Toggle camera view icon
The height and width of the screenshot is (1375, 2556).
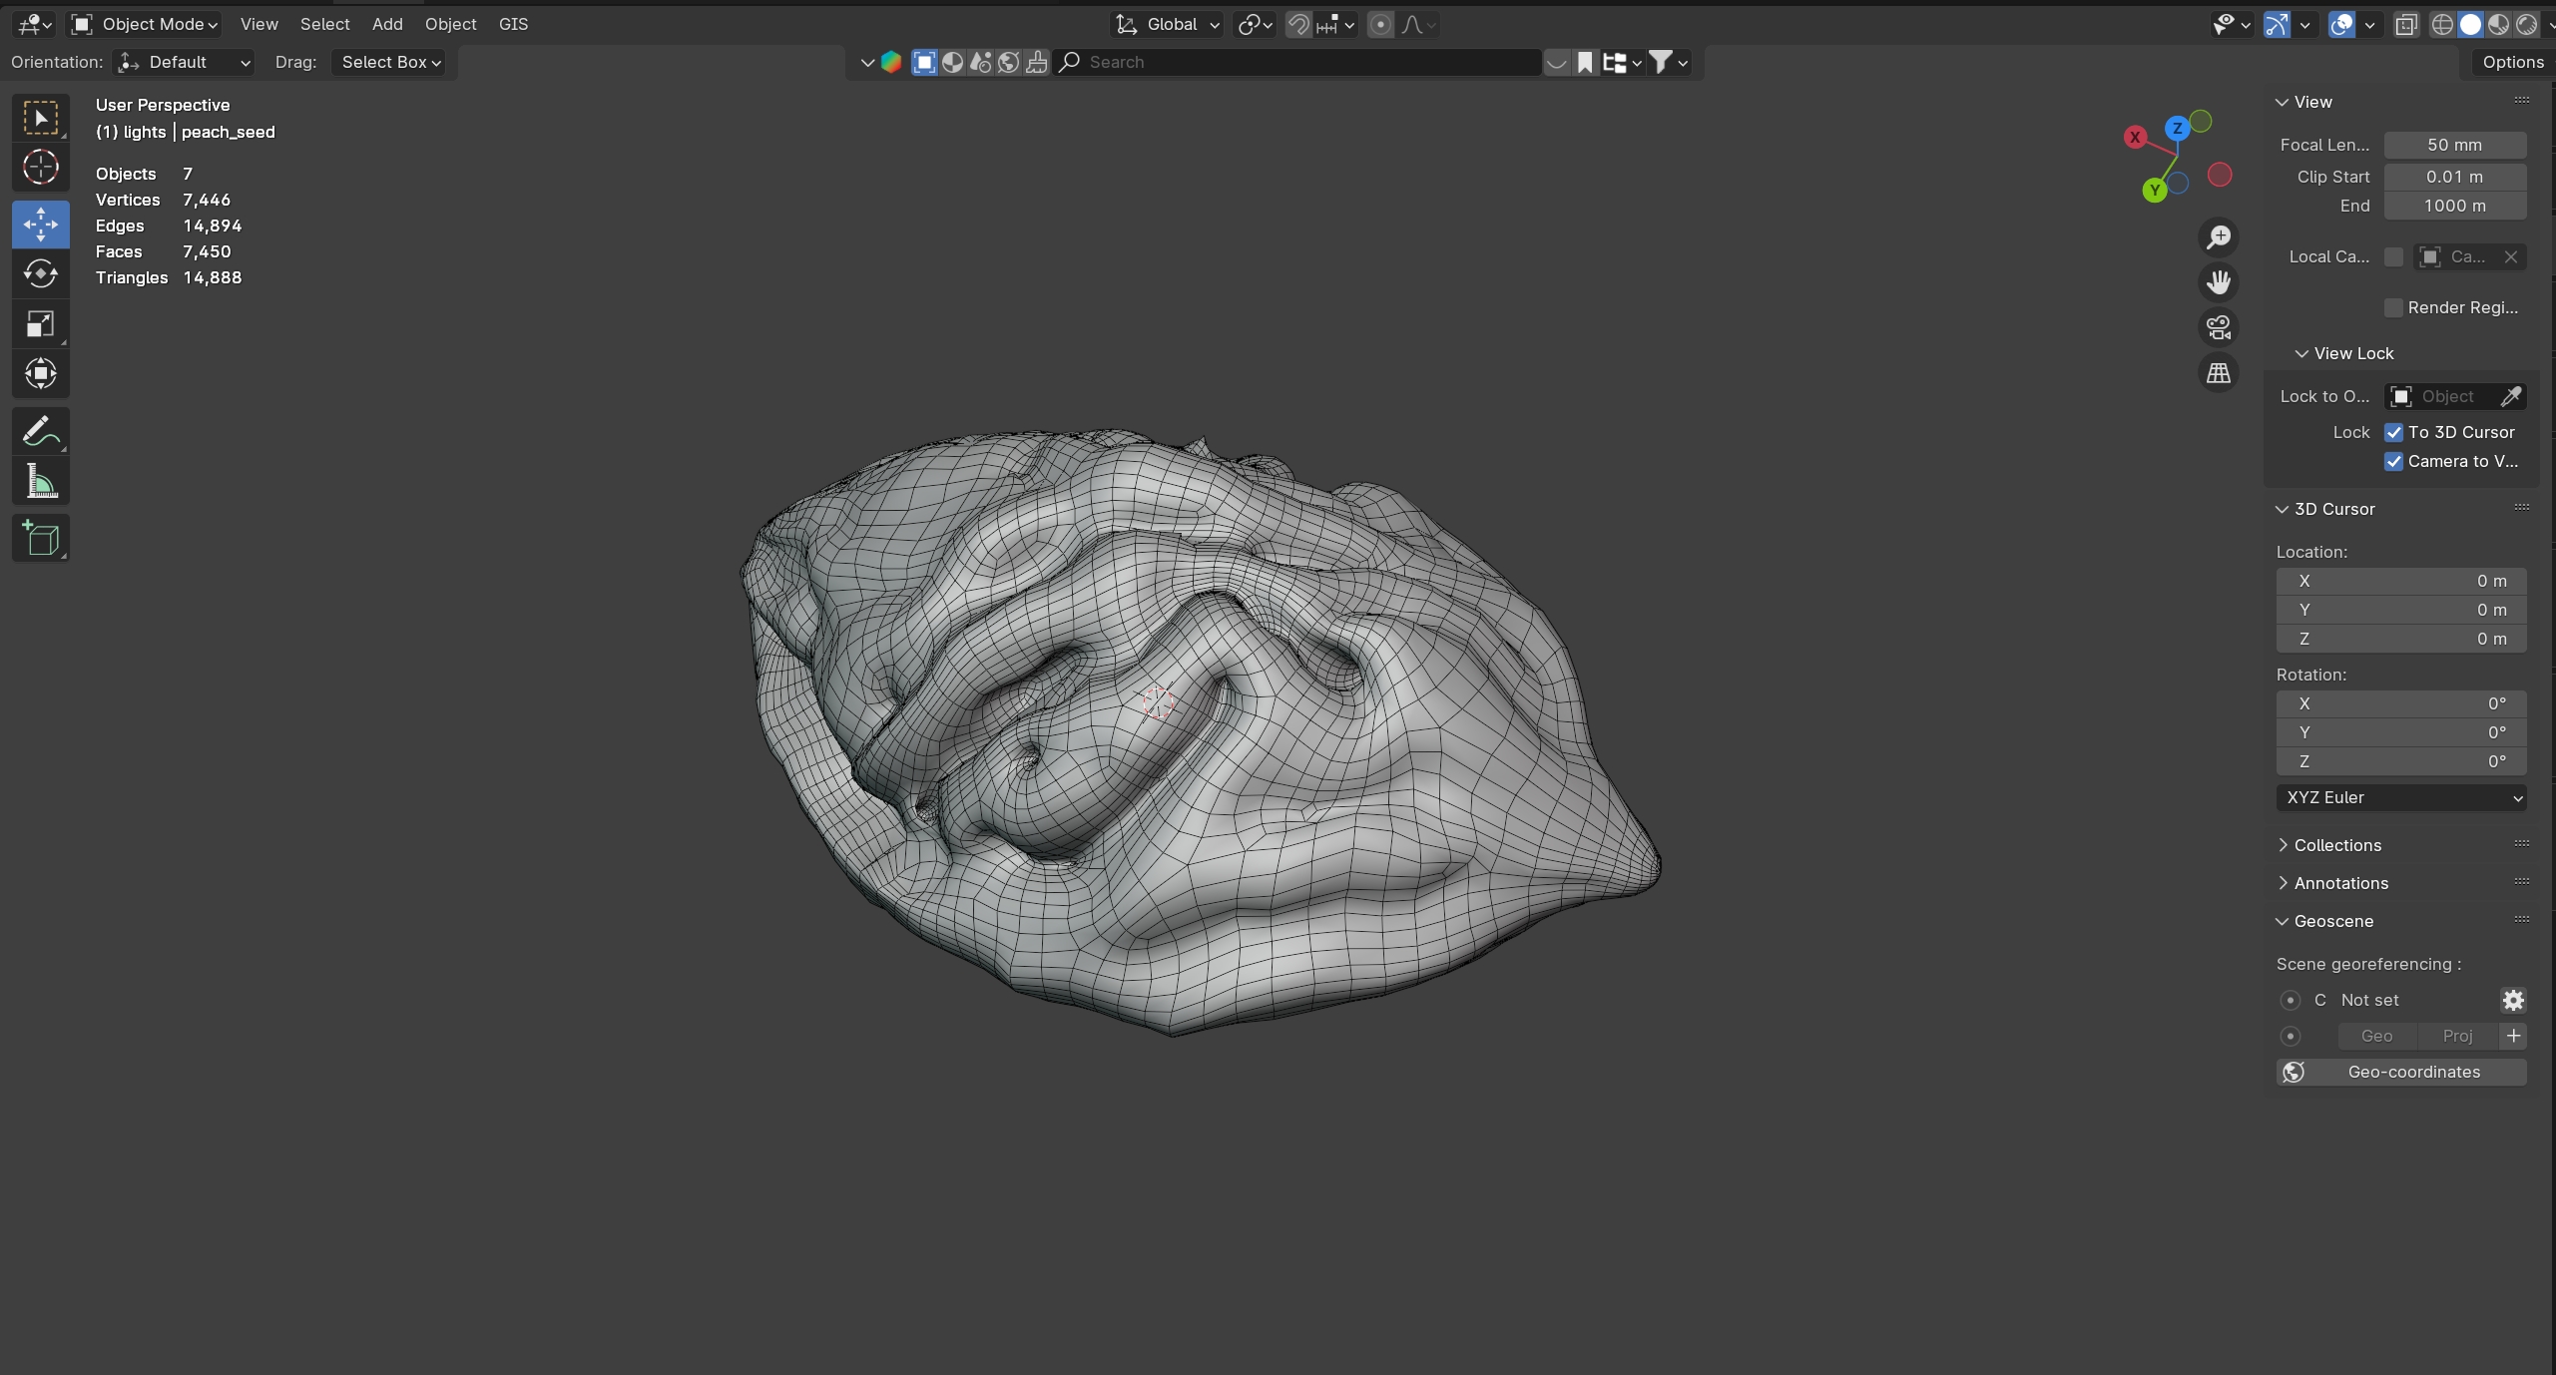tap(2218, 327)
